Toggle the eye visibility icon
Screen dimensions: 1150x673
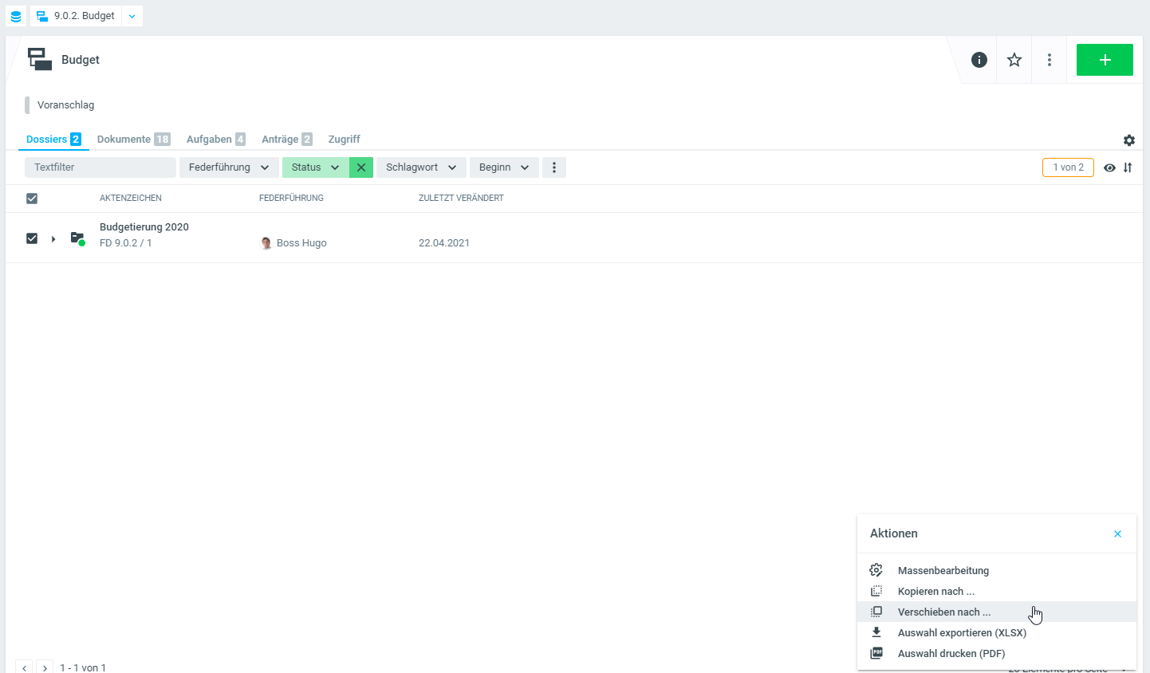click(x=1109, y=167)
